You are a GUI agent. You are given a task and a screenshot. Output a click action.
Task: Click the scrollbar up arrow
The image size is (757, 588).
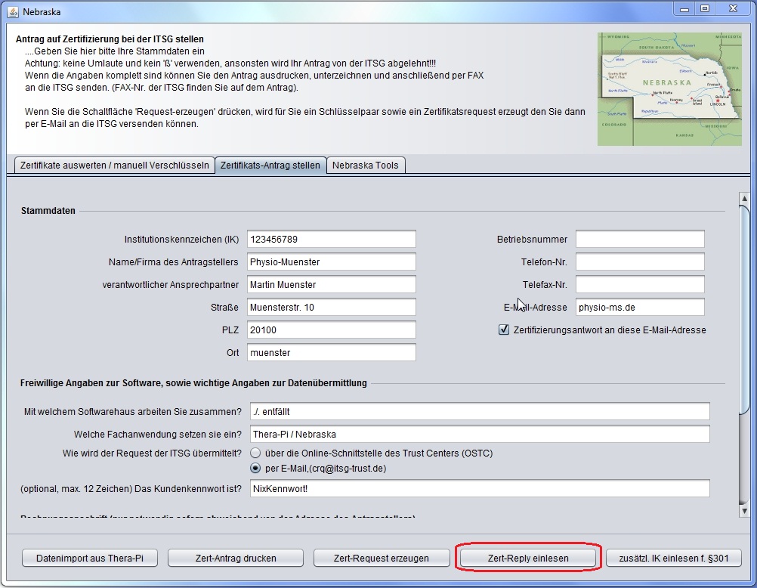click(x=744, y=199)
